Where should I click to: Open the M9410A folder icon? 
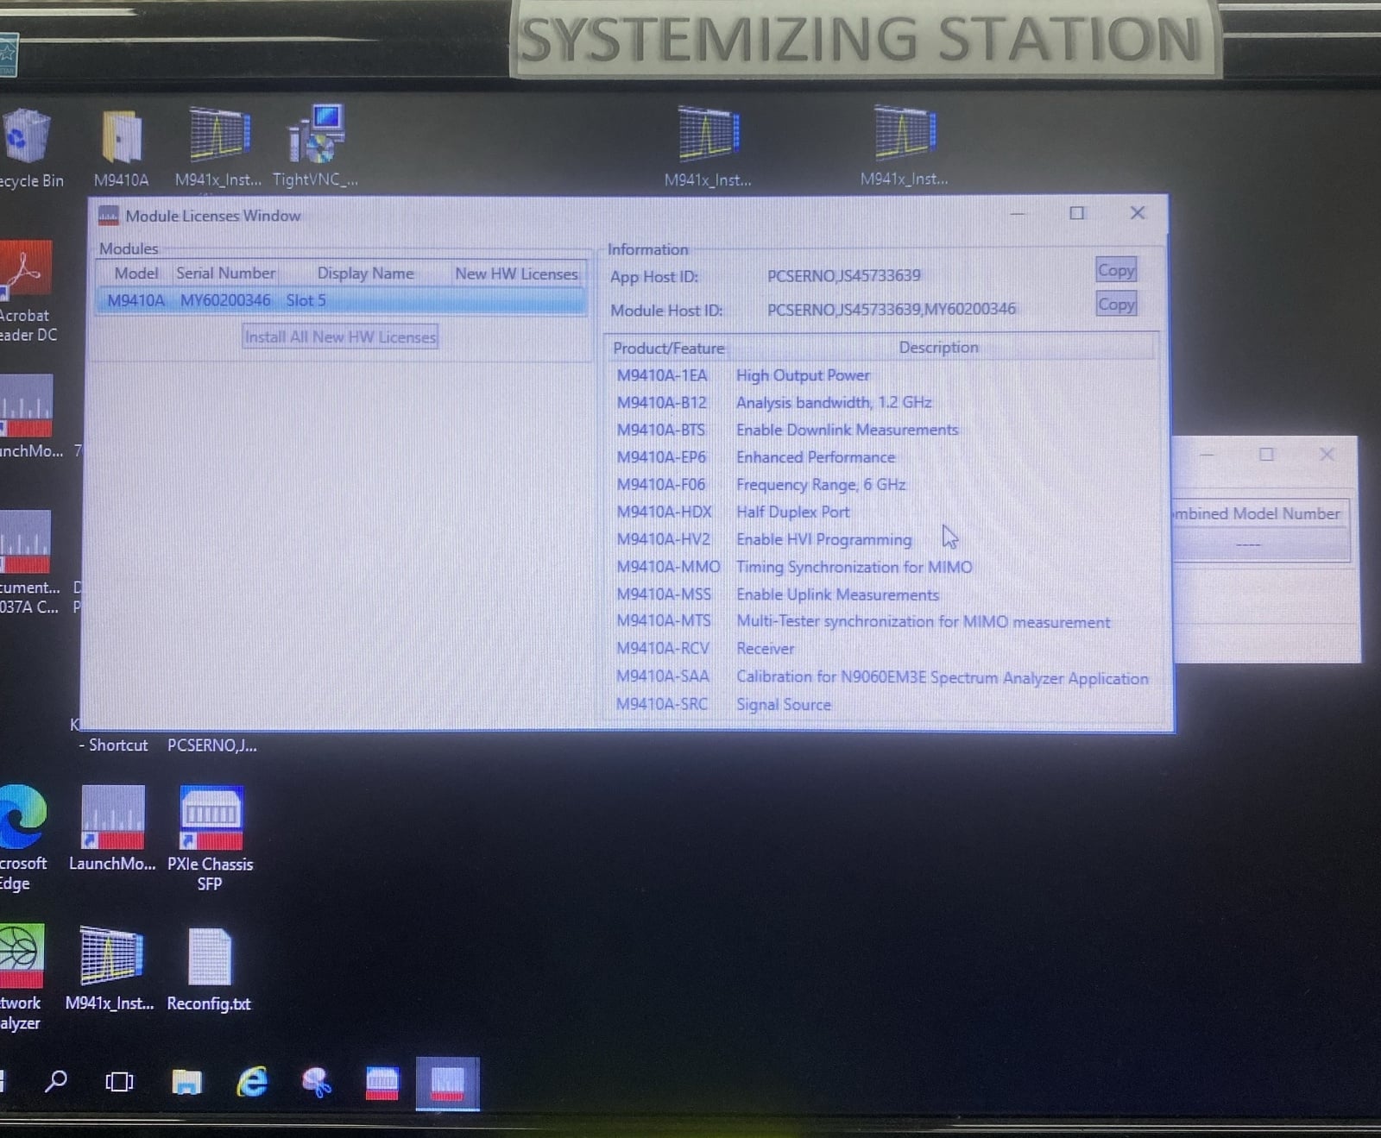[x=122, y=136]
